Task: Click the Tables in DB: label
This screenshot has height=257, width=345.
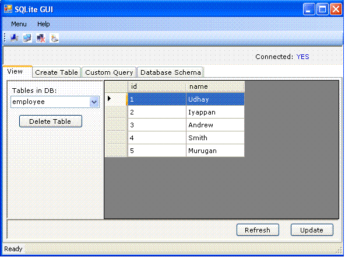Action: 34,91
